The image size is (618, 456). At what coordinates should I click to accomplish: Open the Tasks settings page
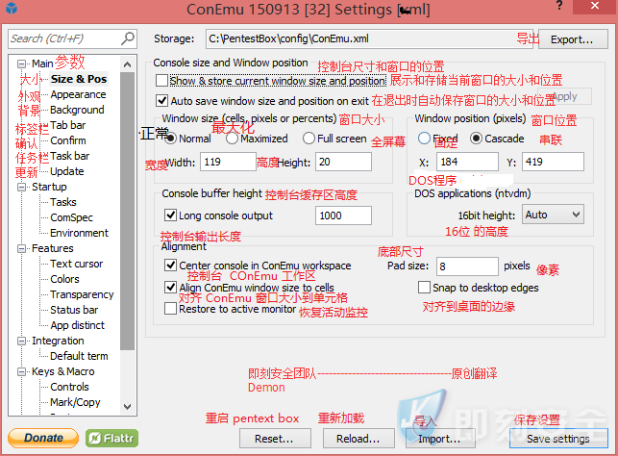pyautogui.click(x=63, y=202)
